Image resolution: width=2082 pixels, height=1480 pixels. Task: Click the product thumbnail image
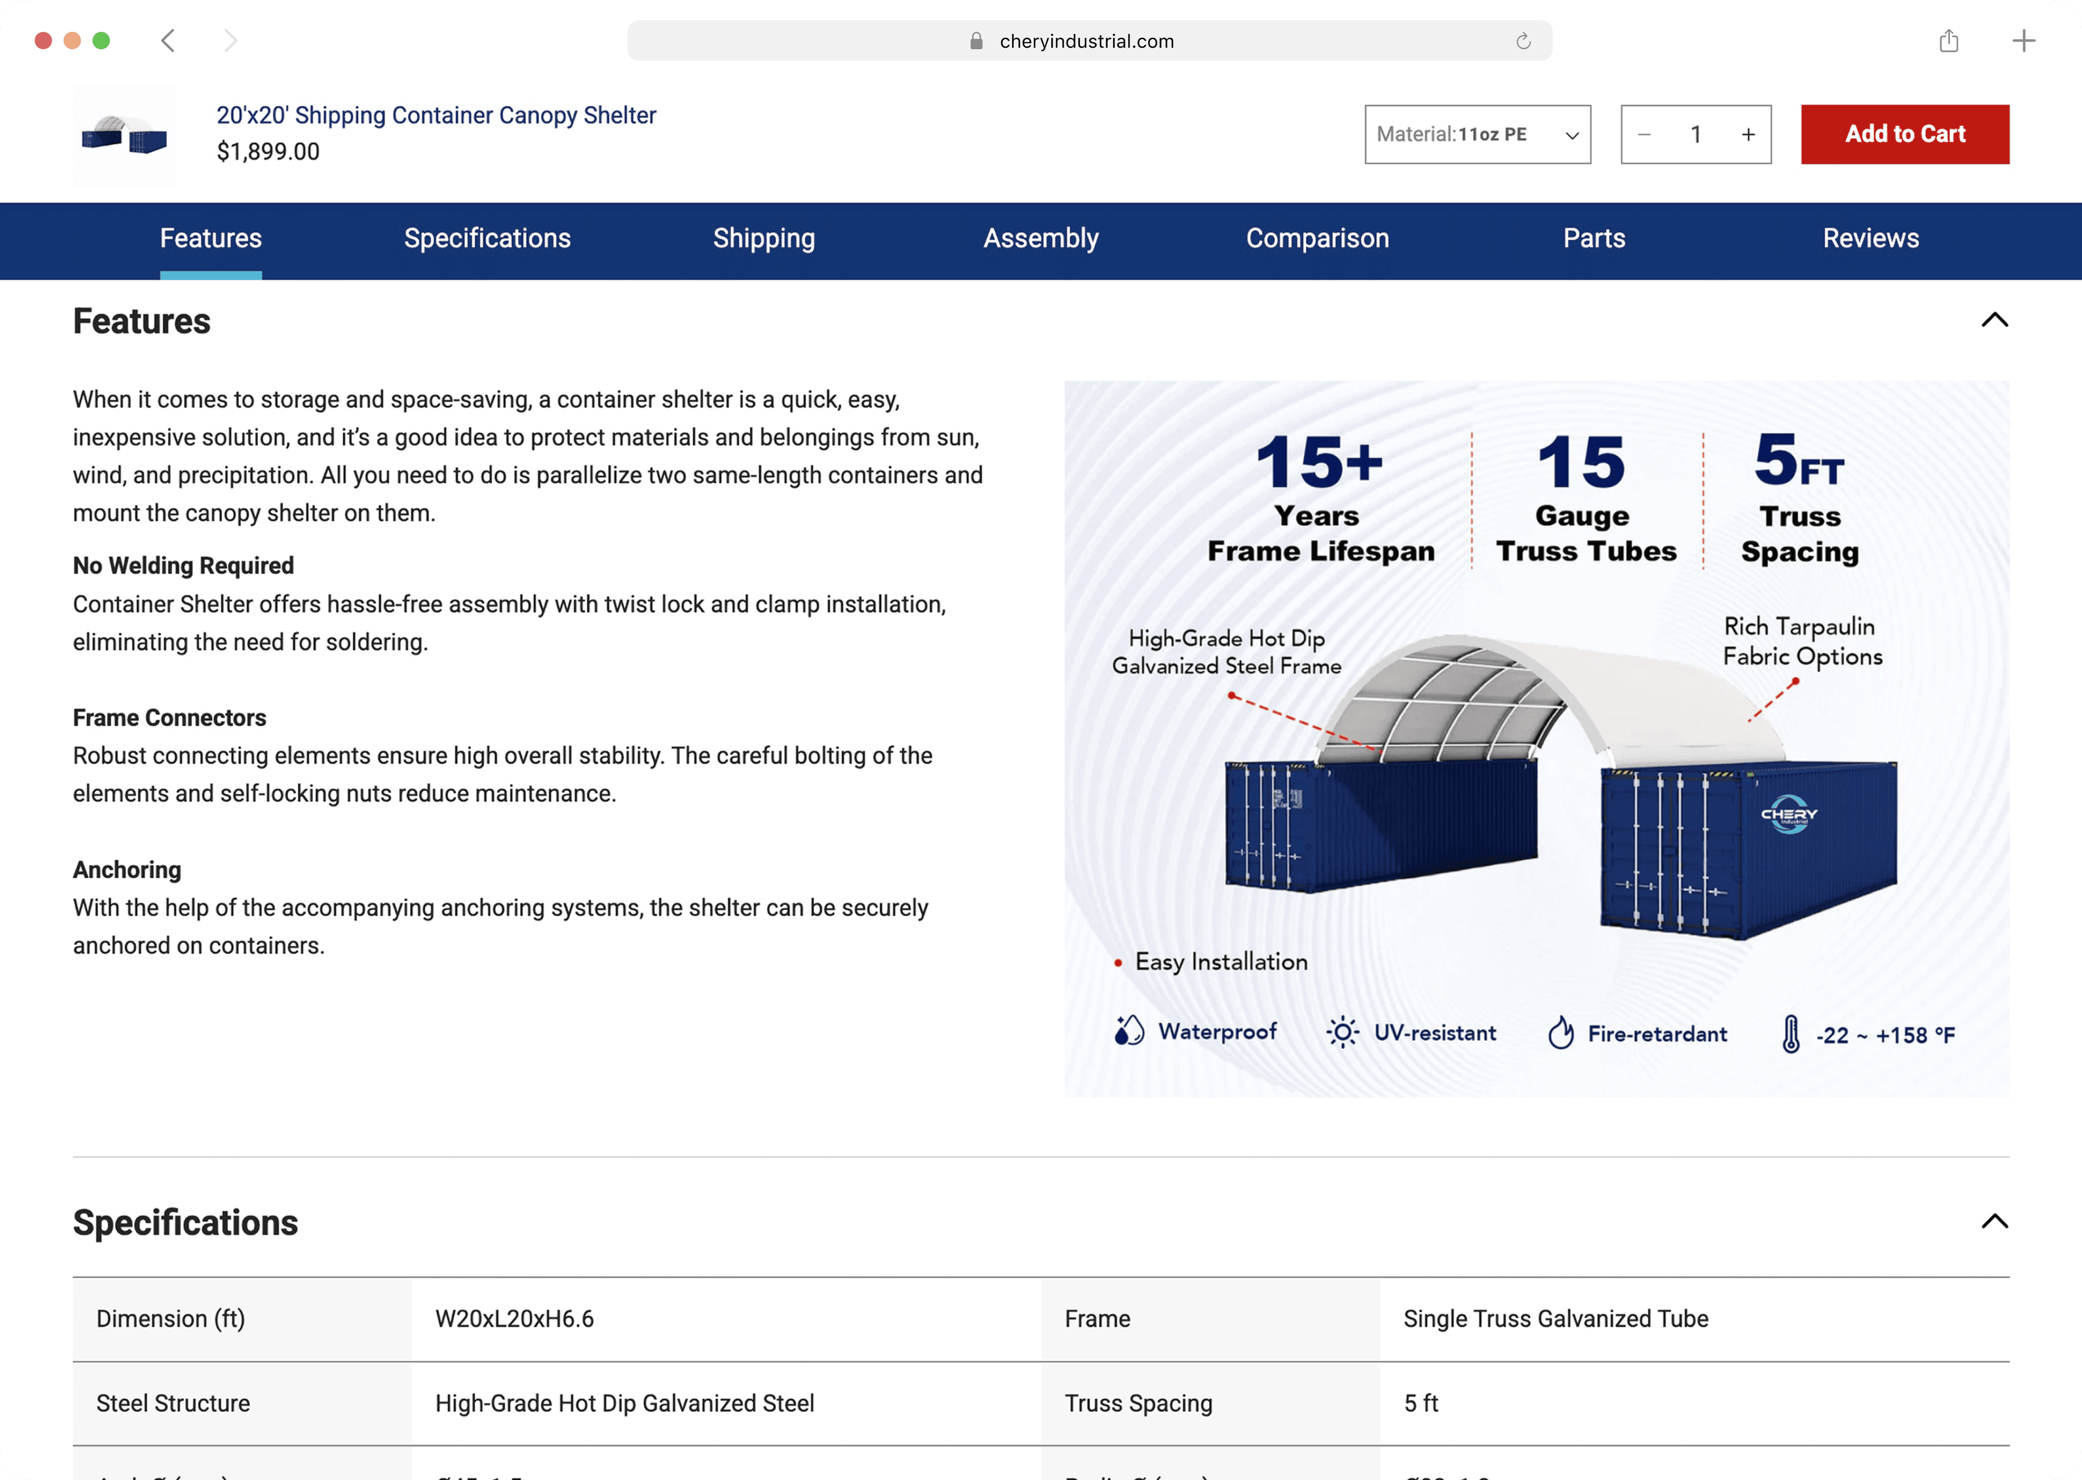tap(124, 135)
